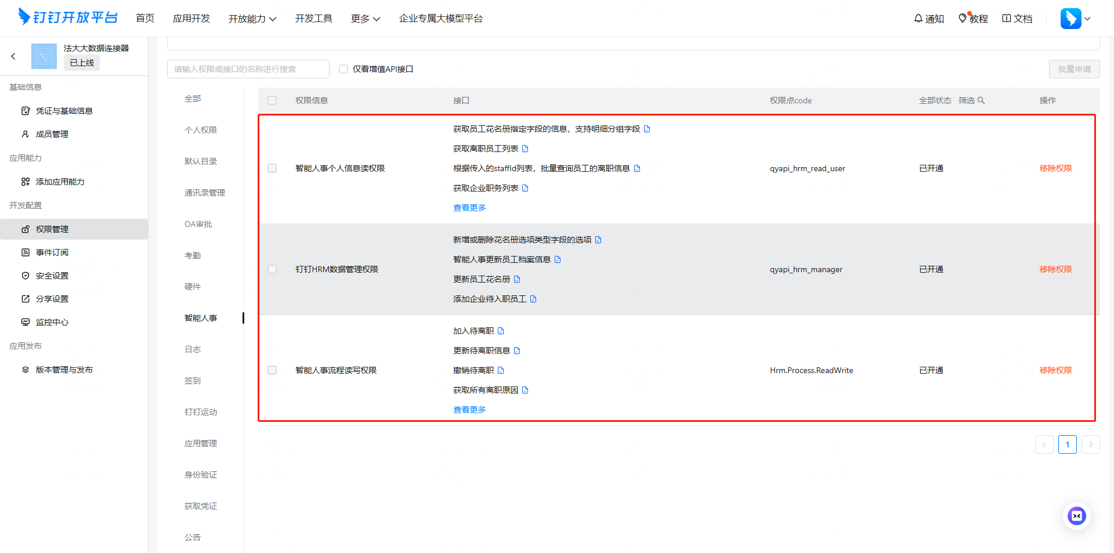This screenshot has width=1114, height=553.
Task: Open doc icon beside 更新员工花名册
Action: (517, 279)
